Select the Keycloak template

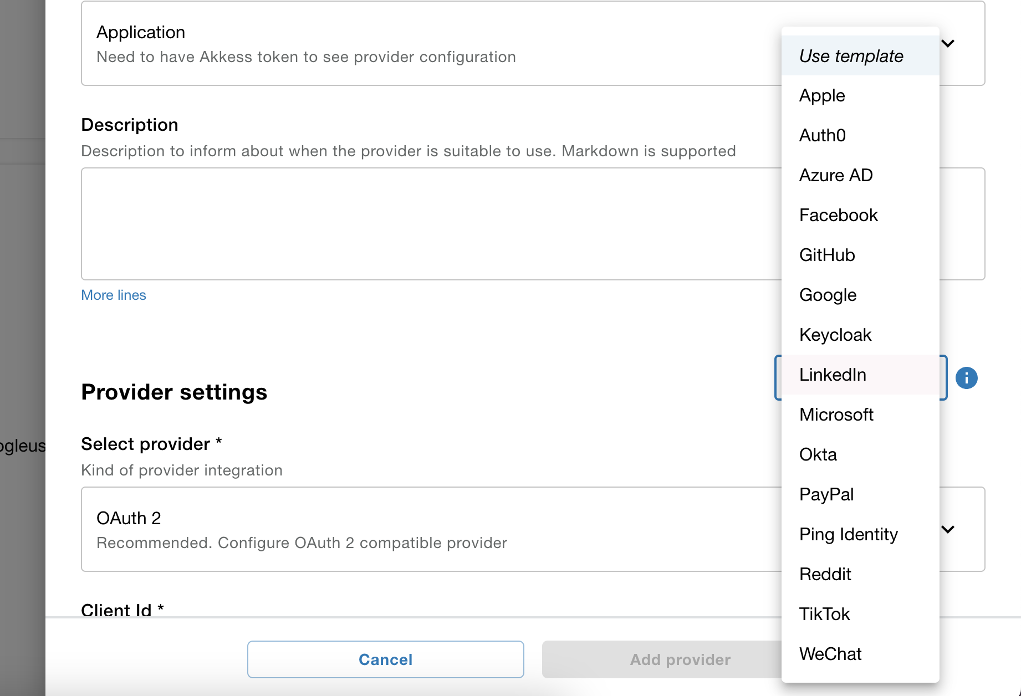[835, 335]
